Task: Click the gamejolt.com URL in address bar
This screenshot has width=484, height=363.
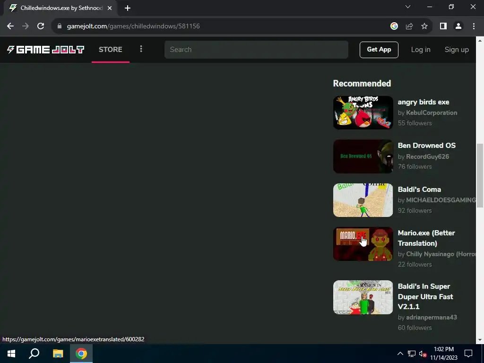Action: [x=133, y=26]
